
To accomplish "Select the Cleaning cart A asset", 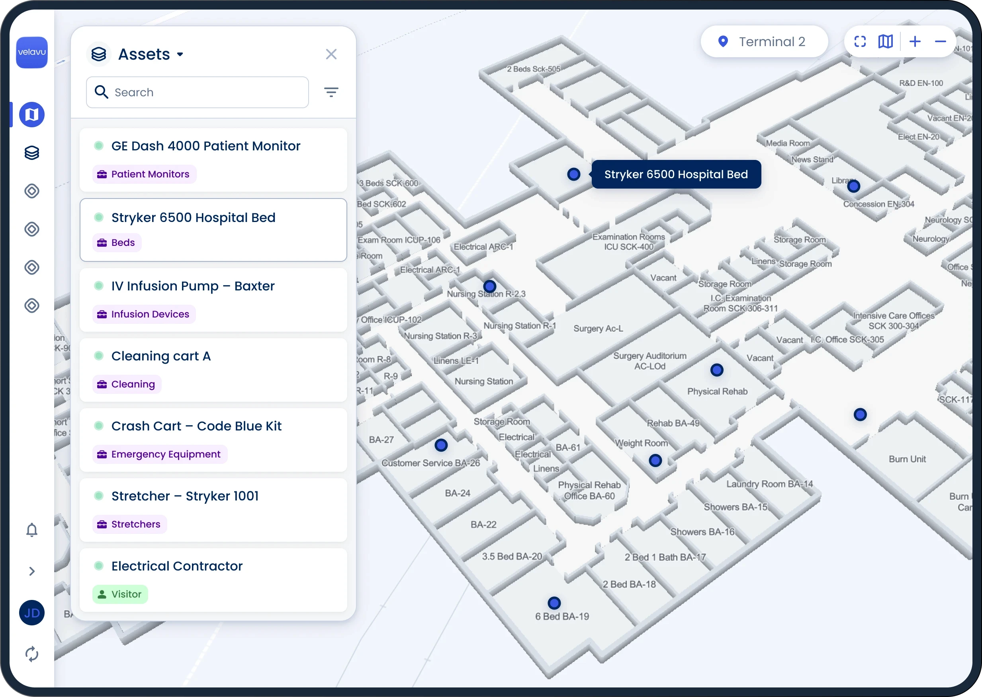I will pyautogui.click(x=213, y=370).
